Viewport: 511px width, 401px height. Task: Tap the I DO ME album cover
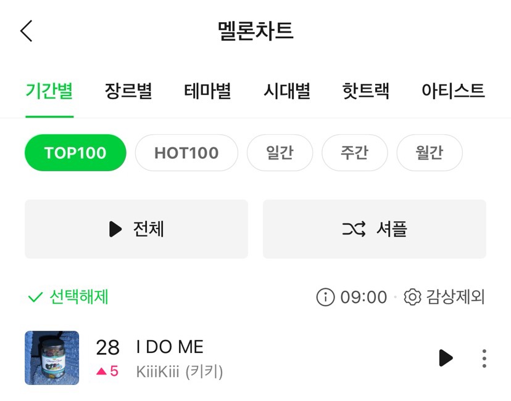tap(52, 358)
